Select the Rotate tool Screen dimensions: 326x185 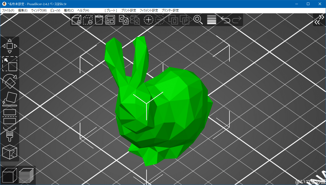10,81
